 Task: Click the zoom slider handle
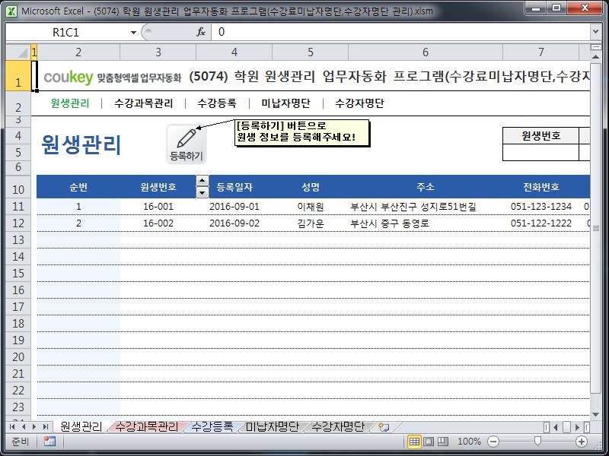click(537, 441)
